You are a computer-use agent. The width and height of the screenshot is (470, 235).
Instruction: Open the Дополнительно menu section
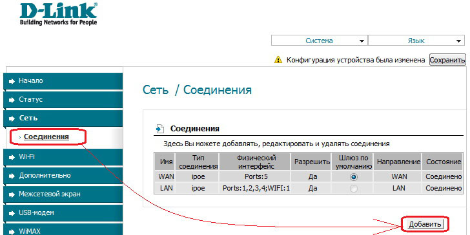point(63,176)
